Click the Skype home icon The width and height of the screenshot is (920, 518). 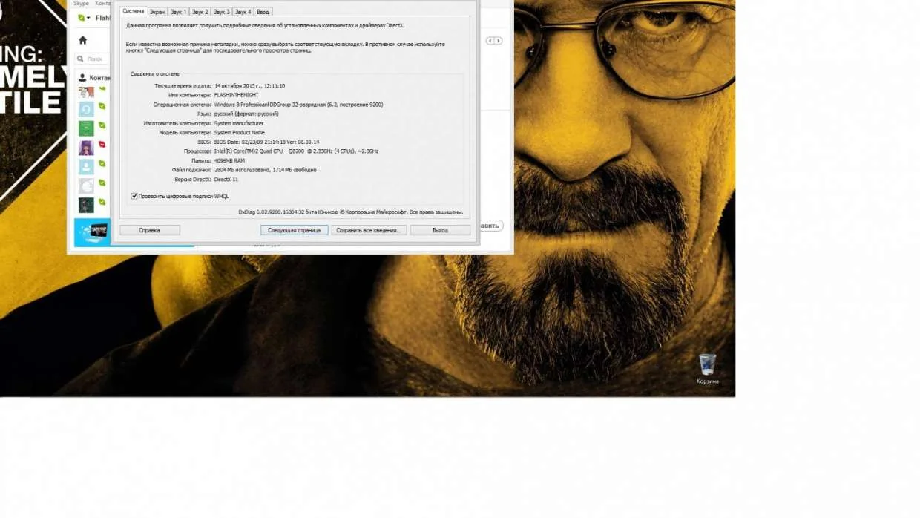tap(82, 40)
